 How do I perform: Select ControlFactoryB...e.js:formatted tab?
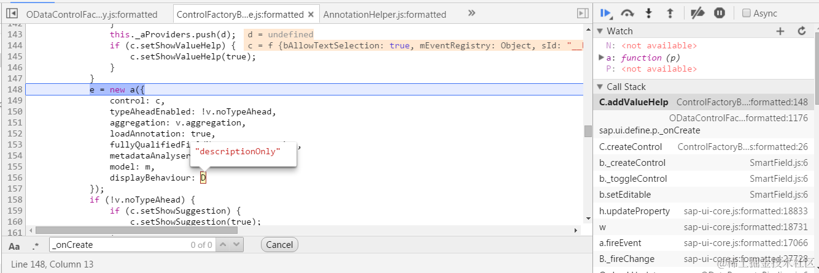239,14
